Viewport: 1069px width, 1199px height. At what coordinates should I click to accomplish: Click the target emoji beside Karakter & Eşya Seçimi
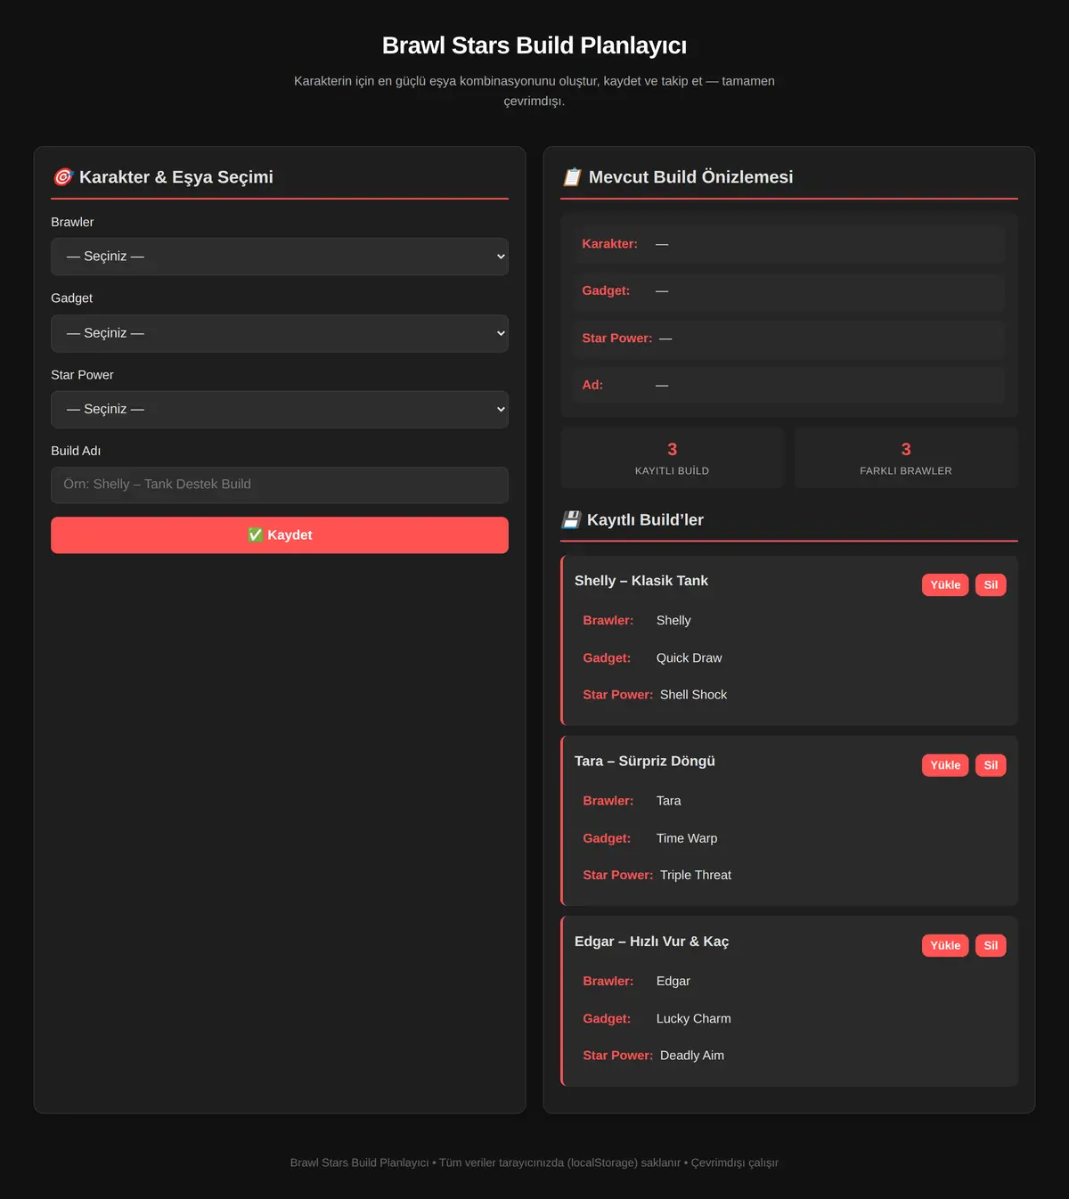[x=62, y=177]
